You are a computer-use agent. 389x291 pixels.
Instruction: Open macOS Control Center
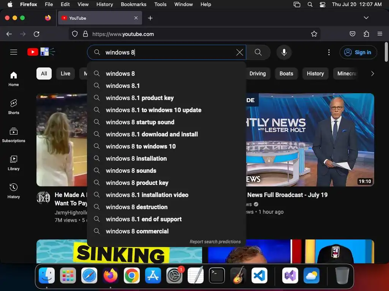point(322,5)
